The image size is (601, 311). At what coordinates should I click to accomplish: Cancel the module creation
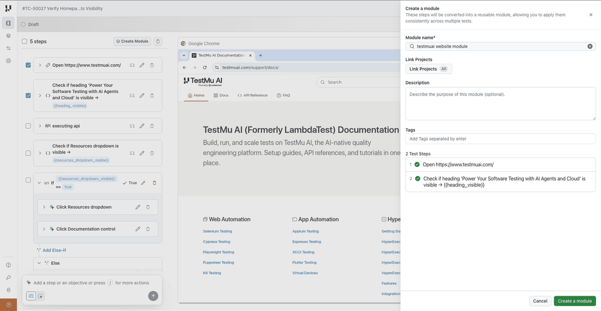(540, 301)
